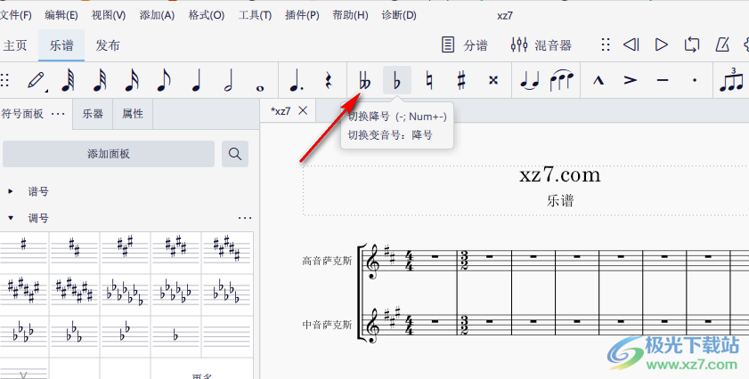
Task: Toggle loop playback
Action: pos(692,44)
